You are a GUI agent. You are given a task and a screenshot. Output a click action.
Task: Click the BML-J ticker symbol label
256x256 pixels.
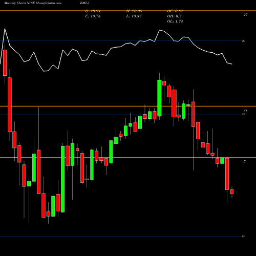tap(85, 3)
